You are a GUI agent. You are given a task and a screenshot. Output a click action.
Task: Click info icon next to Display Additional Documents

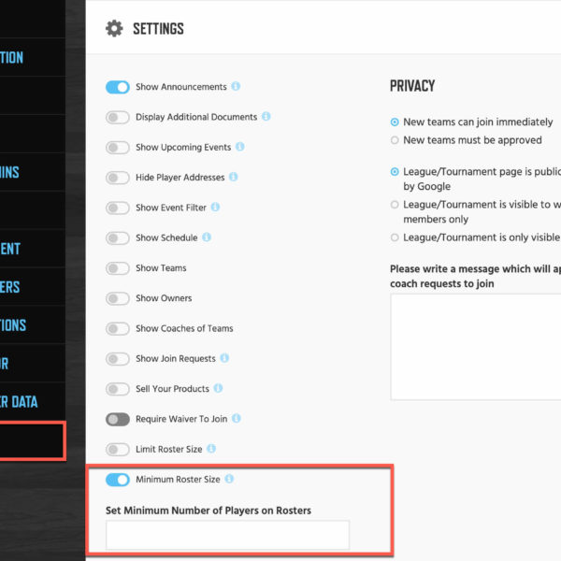(266, 116)
